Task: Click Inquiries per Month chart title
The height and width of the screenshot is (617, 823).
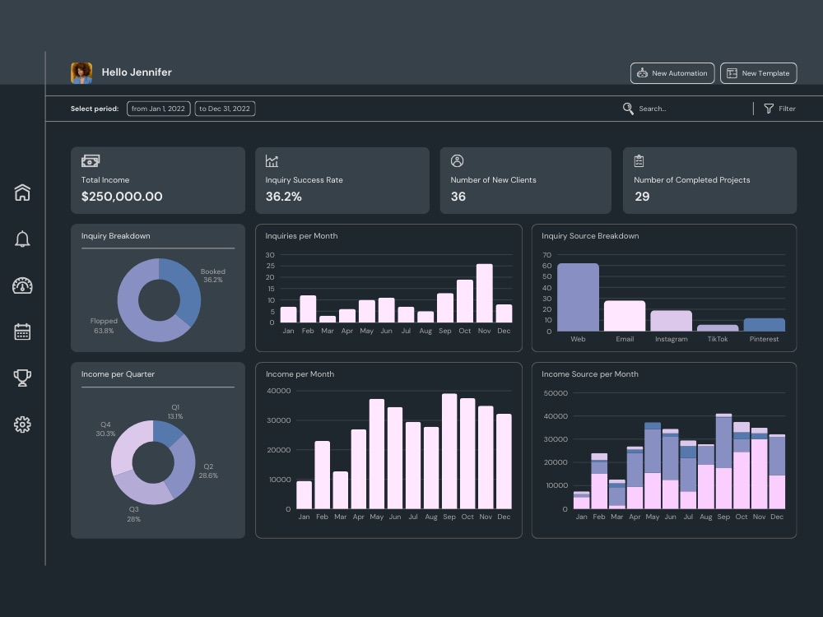Action: [x=301, y=236]
